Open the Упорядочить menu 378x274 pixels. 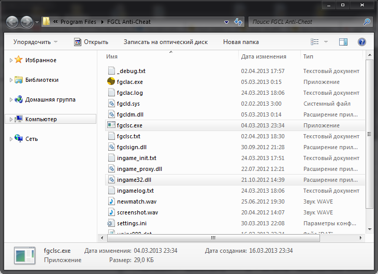pyautogui.click(x=35, y=42)
